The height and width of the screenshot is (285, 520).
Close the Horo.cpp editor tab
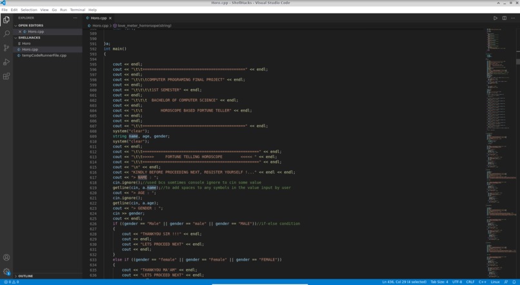(110, 18)
